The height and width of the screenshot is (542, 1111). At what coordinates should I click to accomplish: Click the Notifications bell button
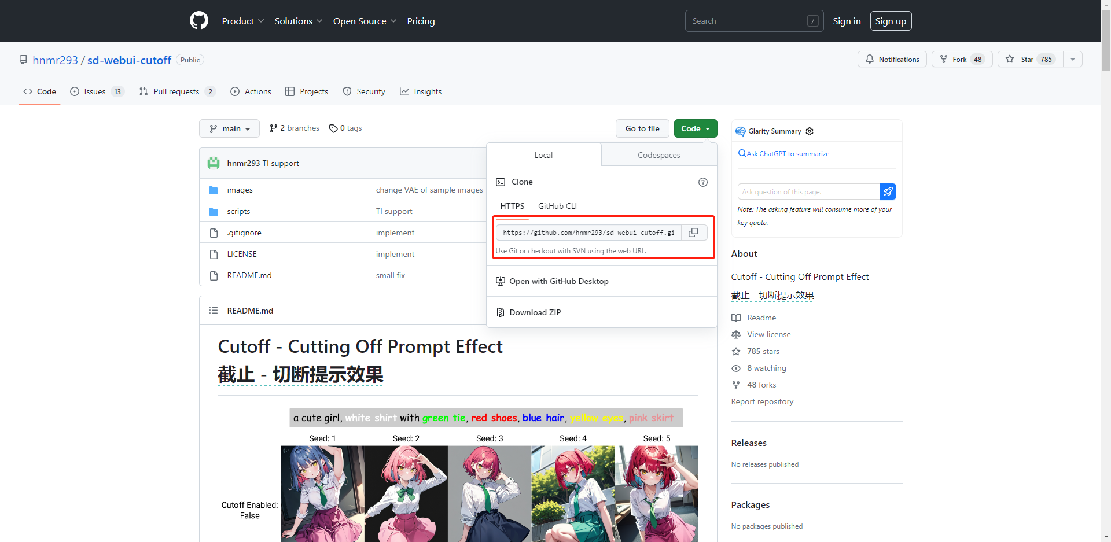click(x=892, y=59)
